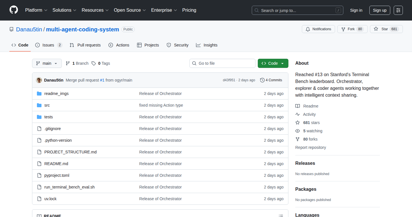The width and height of the screenshot is (412, 217).
Task: Switch to the Actions tab
Action: tap(119, 45)
